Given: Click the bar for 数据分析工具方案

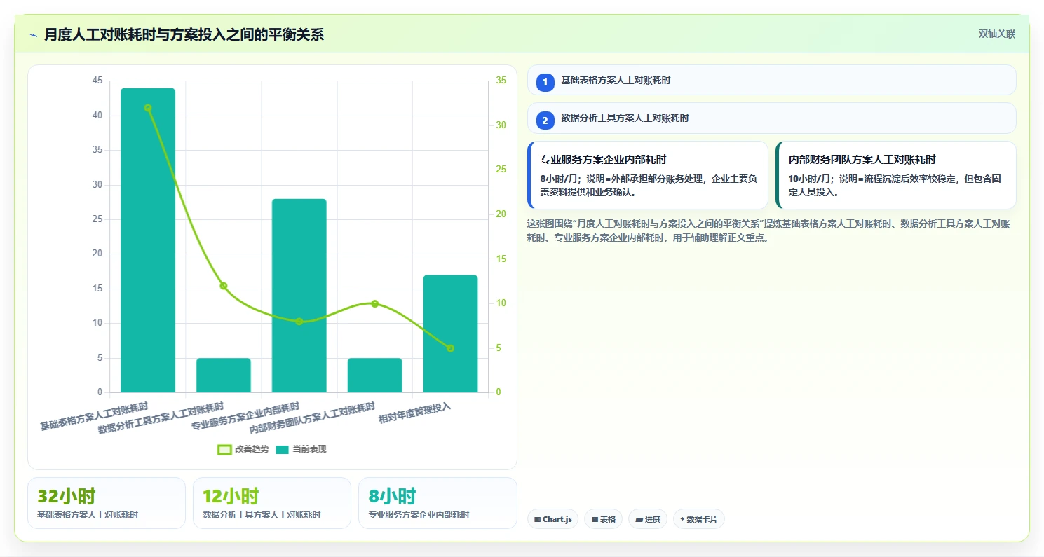Looking at the screenshot, I should (224, 376).
